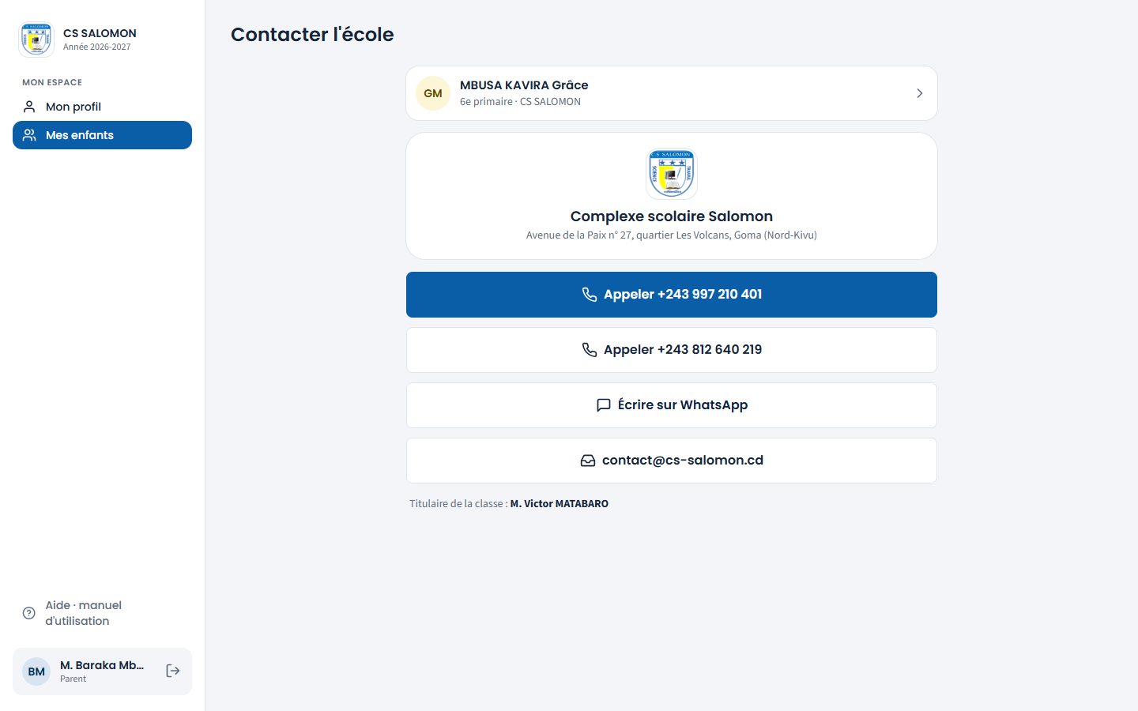Click the MON ESPACE section label
This screenshot has height=711, width=1138.
[x=52, y=82]
